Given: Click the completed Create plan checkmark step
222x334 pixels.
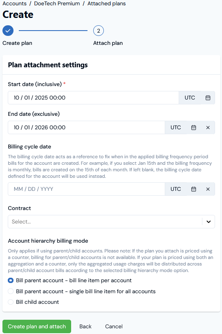Looking at the screenshot, I should (x=8, y=31).
